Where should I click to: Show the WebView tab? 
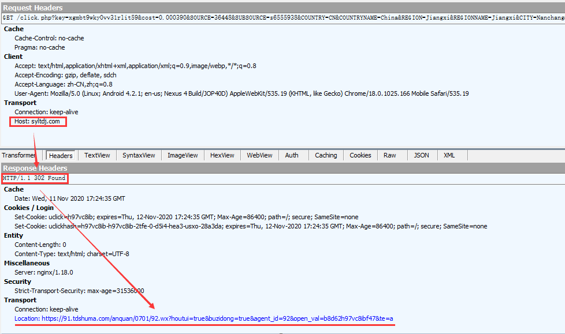pos(259,155)
